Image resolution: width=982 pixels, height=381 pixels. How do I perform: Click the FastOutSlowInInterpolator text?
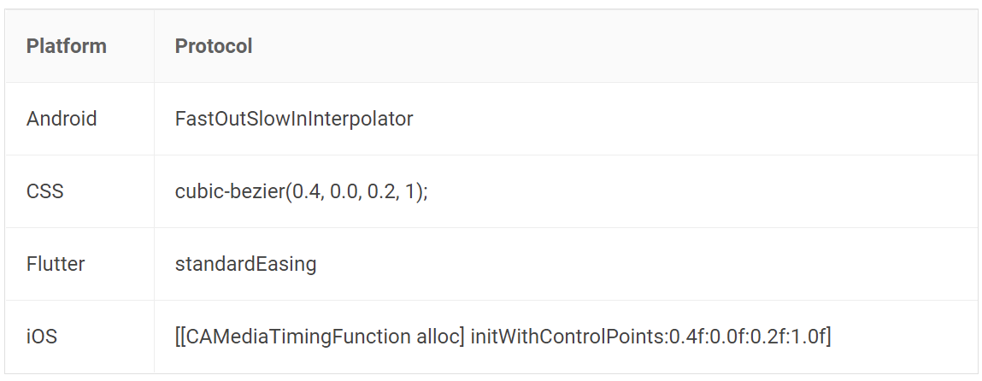pos(294,118)
